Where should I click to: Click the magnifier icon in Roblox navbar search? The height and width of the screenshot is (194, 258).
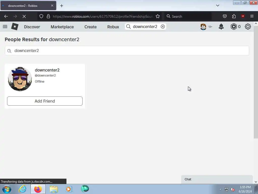[x=128, y=27]
